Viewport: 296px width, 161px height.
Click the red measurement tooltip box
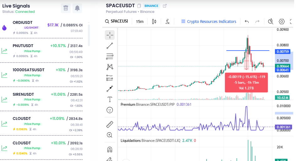(x=246, y=83)
